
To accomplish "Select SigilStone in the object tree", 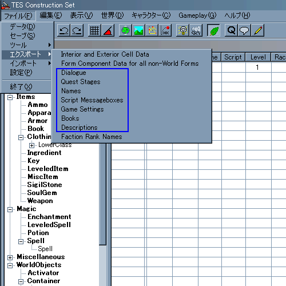I will pos(45,185).
